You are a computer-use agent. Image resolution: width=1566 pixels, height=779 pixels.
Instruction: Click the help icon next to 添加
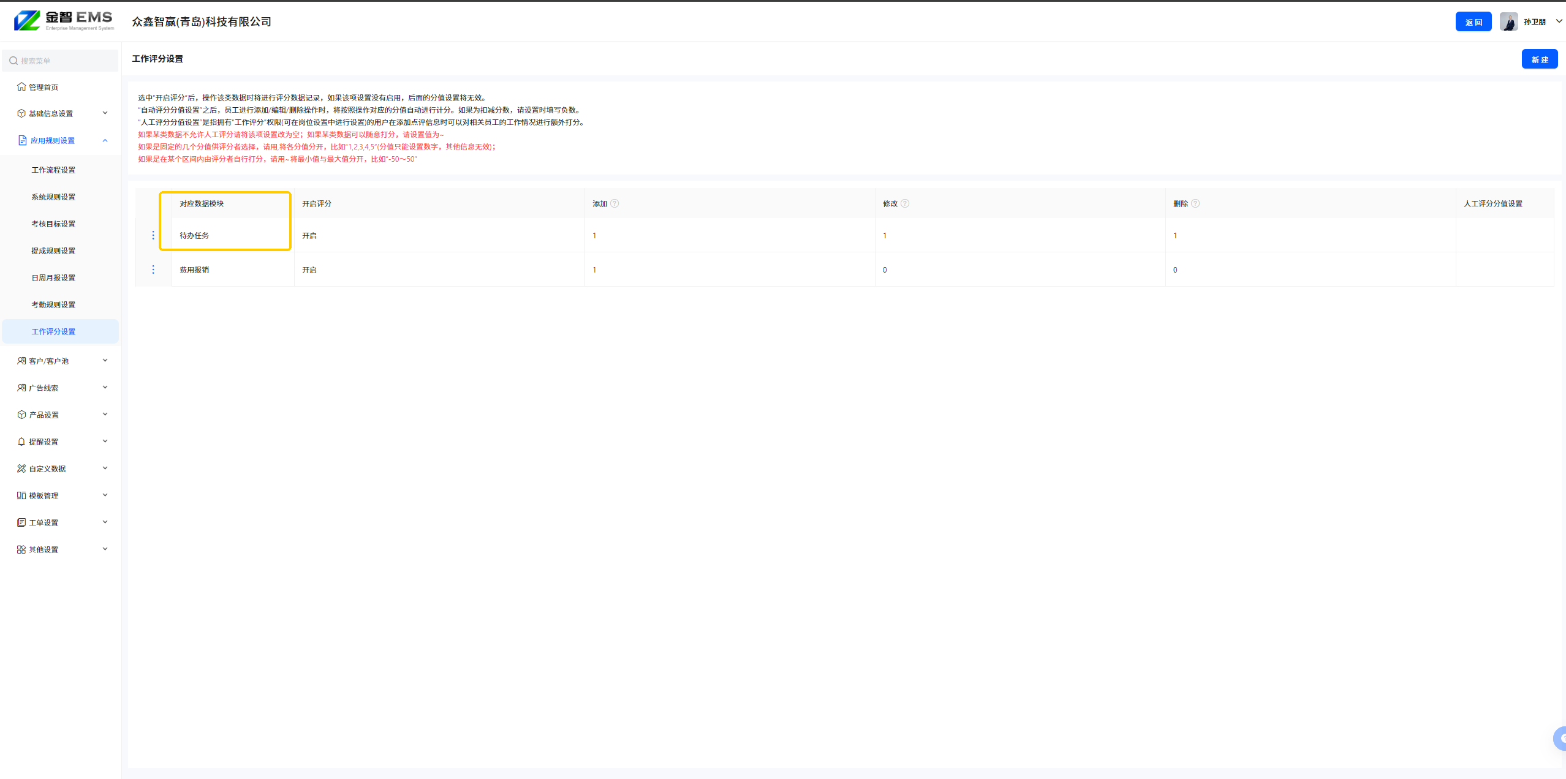(615, 203)
